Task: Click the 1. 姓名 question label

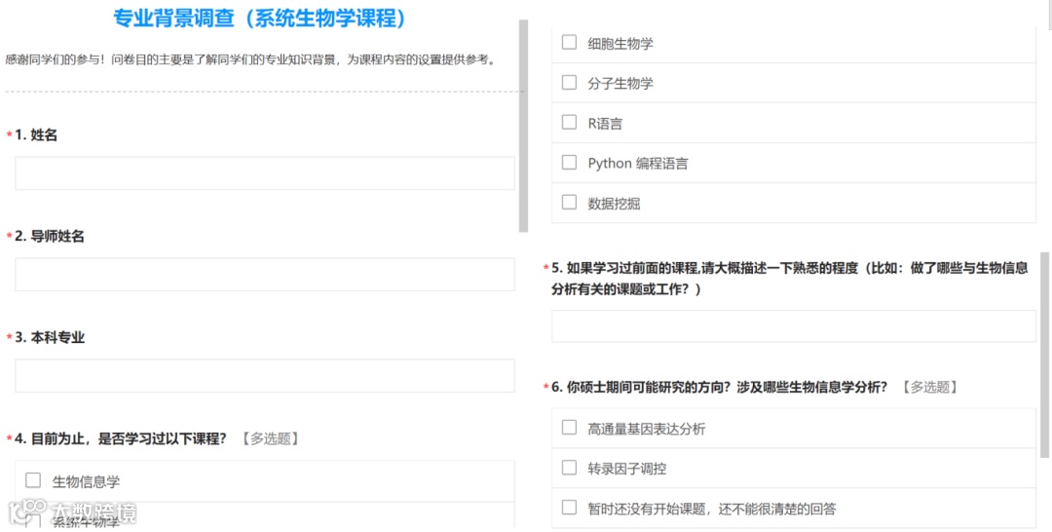Action: [36, 135]
